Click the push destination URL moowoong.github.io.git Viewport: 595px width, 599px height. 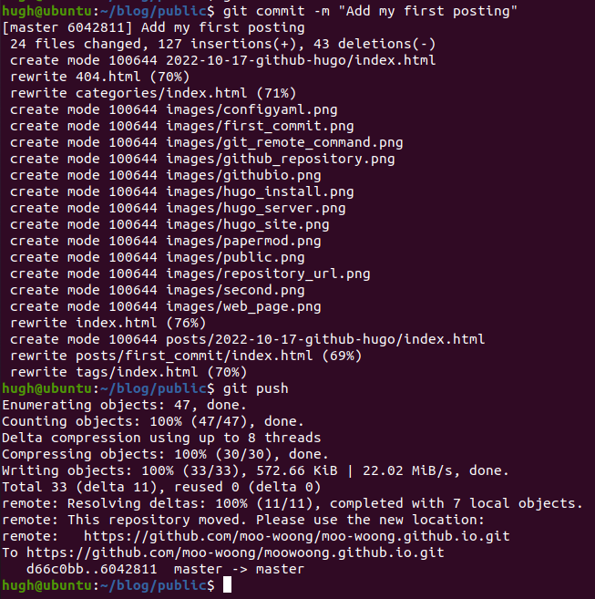pos(235,553)
